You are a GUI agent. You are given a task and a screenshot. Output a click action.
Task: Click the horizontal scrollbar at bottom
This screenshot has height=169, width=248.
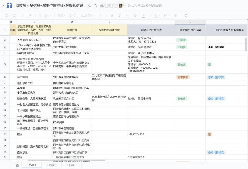[66, 160]
